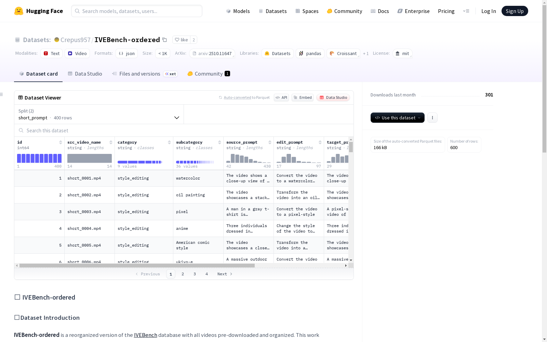Click the Next page button
This screenshot has width=547, height=342.
[225, 274]
